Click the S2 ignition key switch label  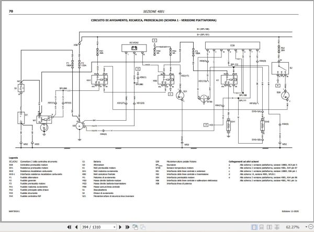(x=291, y=68)
